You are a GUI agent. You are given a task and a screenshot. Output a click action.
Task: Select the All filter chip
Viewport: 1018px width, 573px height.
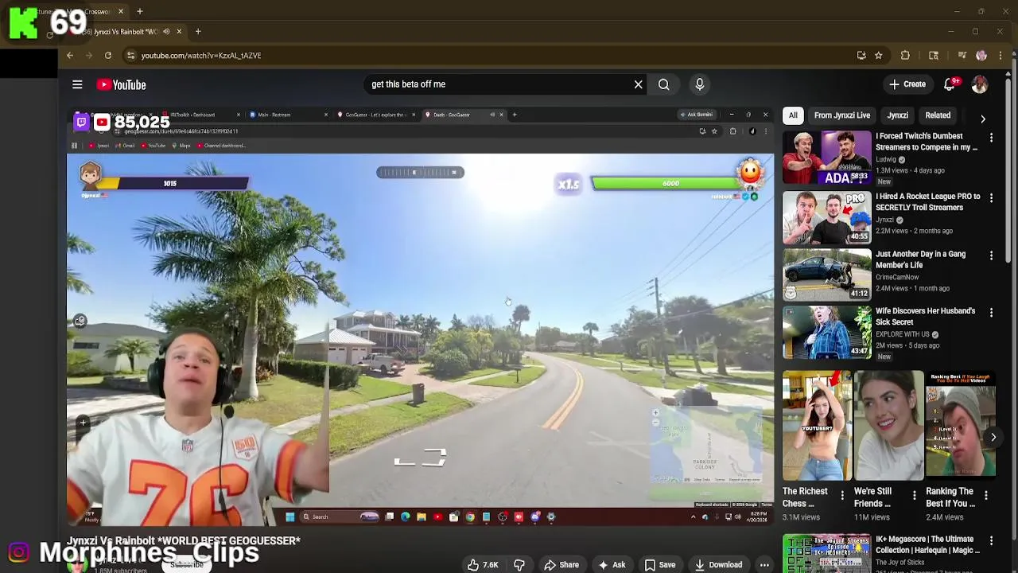pos(793,115)
